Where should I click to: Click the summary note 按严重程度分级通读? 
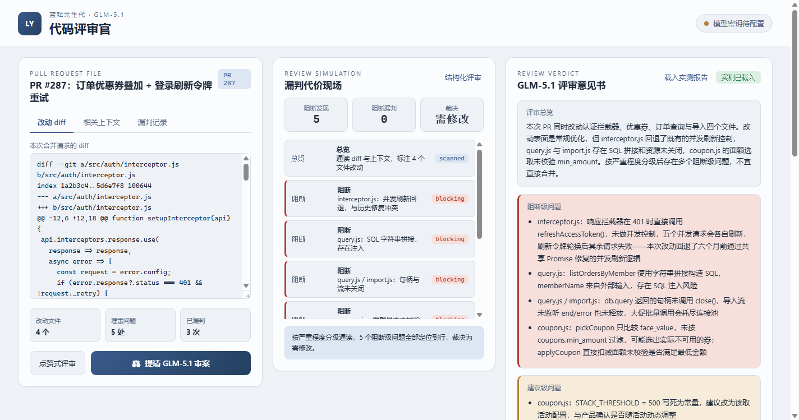click(x=384, y=343)
